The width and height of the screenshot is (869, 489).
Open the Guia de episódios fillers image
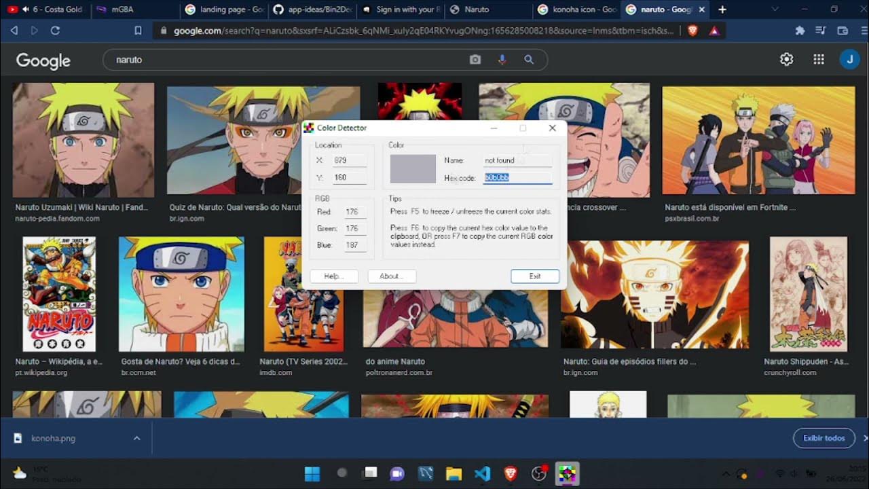[x=654, y=295]
